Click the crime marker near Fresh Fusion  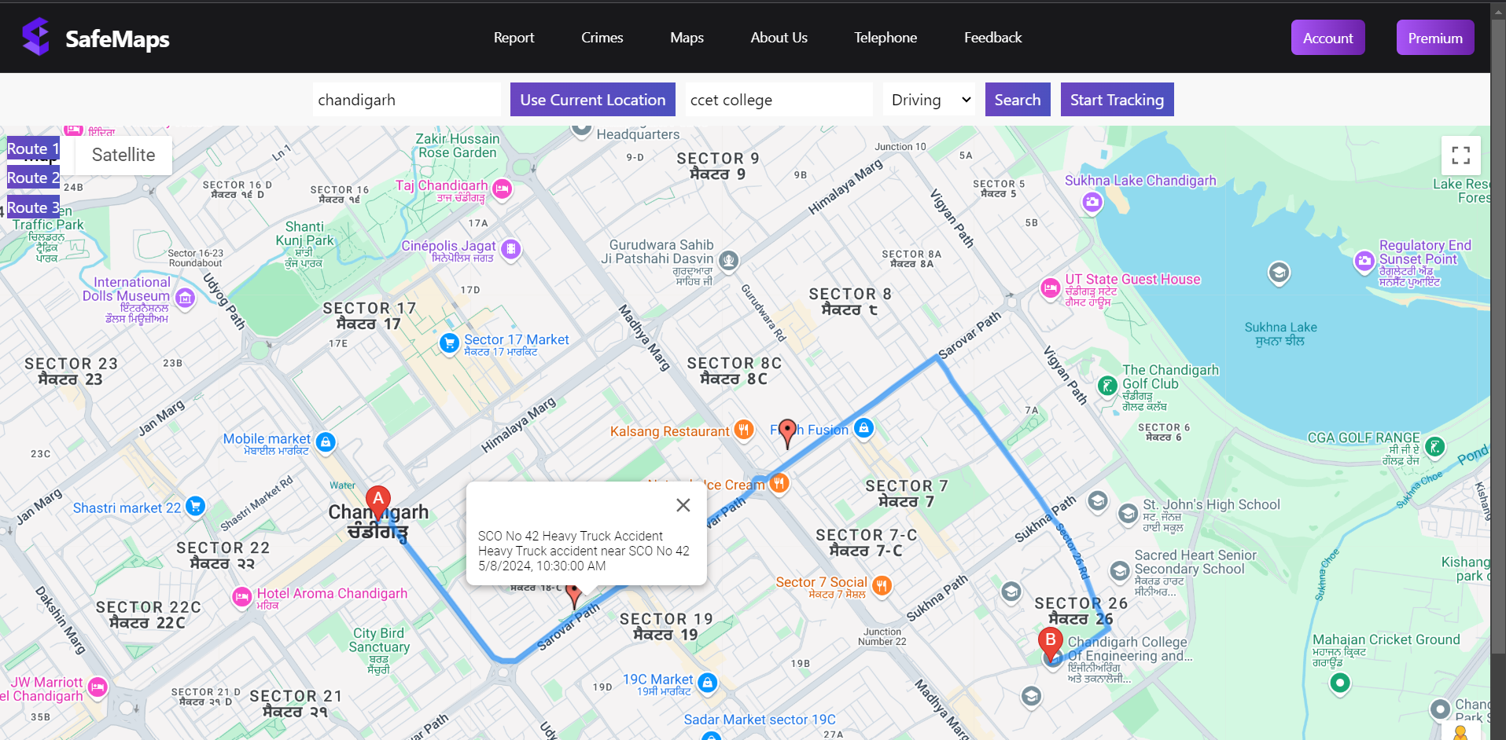[x=787, y=433]
